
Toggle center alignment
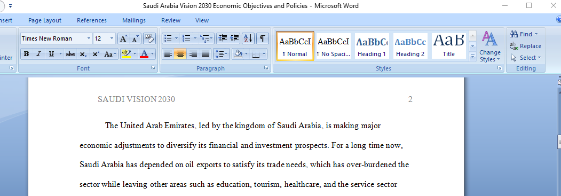[180, 54]
